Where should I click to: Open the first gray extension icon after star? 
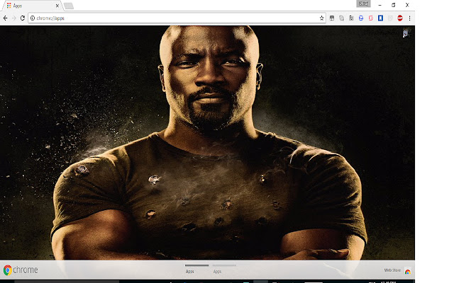(x=332, y=18)
